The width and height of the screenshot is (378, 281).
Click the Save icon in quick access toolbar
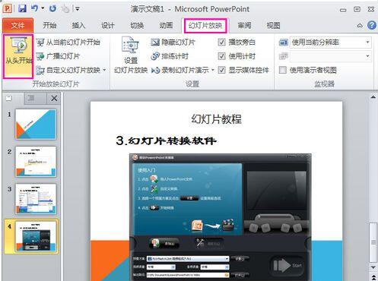[x=22, y=8]
